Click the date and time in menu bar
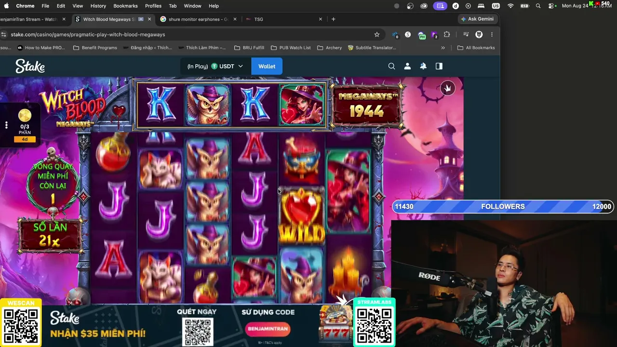Screen dimensions: 617x347 pos(587,6)
